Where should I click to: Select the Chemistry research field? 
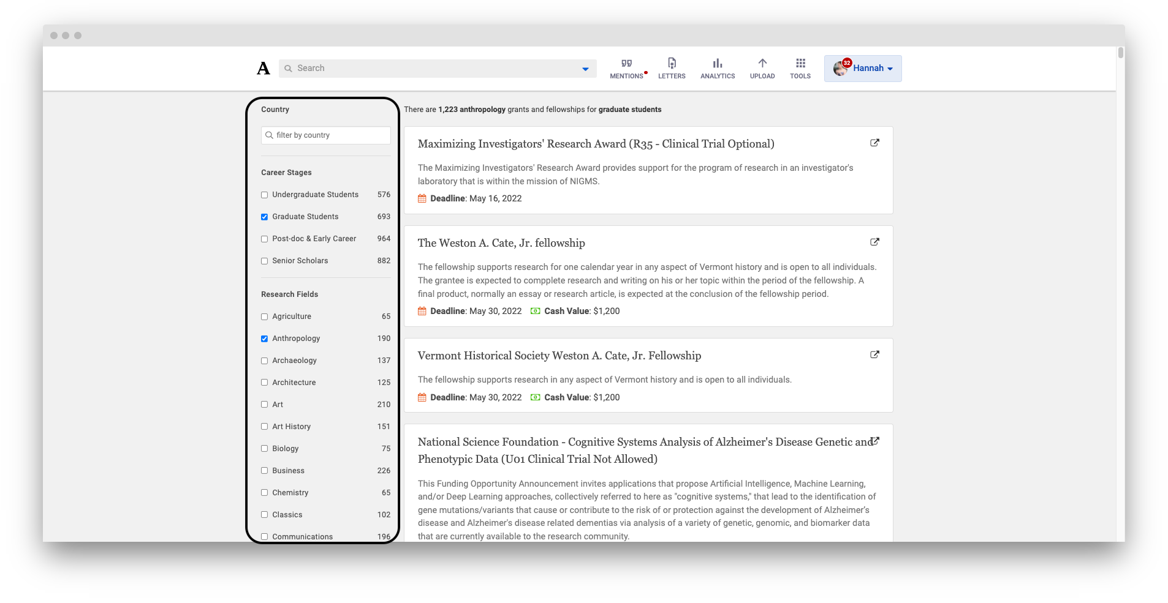point(265,493)
